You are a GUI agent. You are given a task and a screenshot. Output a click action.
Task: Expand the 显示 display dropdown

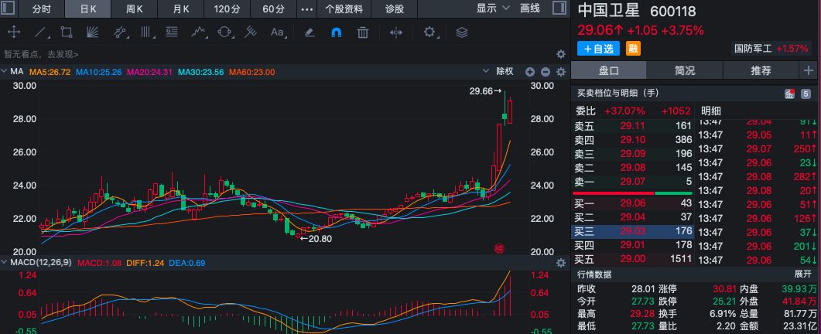pyautogui.click(x=492, y=9)
